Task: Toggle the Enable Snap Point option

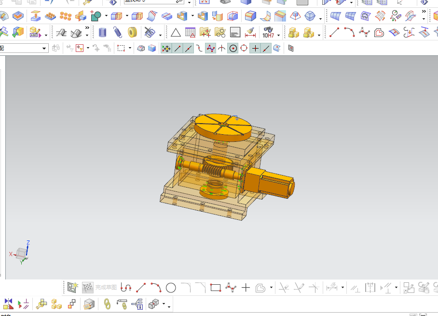Action: click(166, 49)
